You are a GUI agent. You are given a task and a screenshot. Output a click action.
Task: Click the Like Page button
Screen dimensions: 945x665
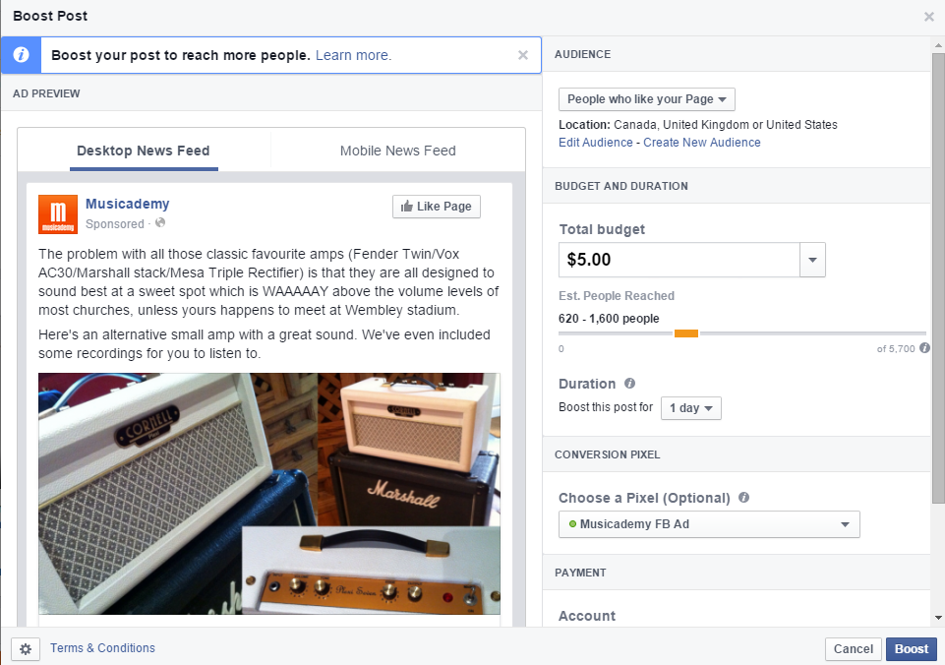pos(437,207)
